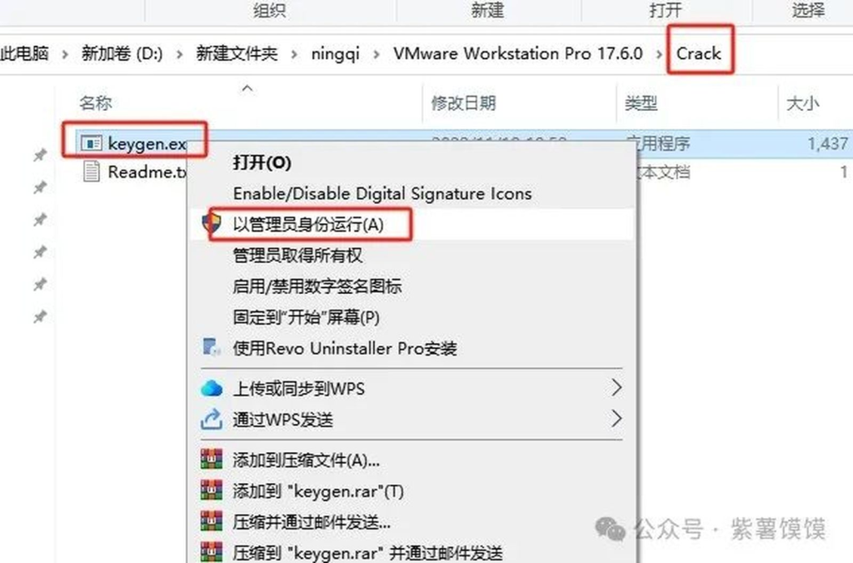Open breadcrumb chevron after VMware Workstation Pro 17.6.0
Screen dimensions: 853x563
660,54
